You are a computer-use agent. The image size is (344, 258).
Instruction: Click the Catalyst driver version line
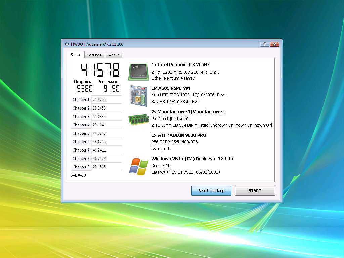[x=185, y=172]
